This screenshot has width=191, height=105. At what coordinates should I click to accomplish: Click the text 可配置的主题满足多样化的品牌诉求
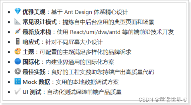point(86,52)
